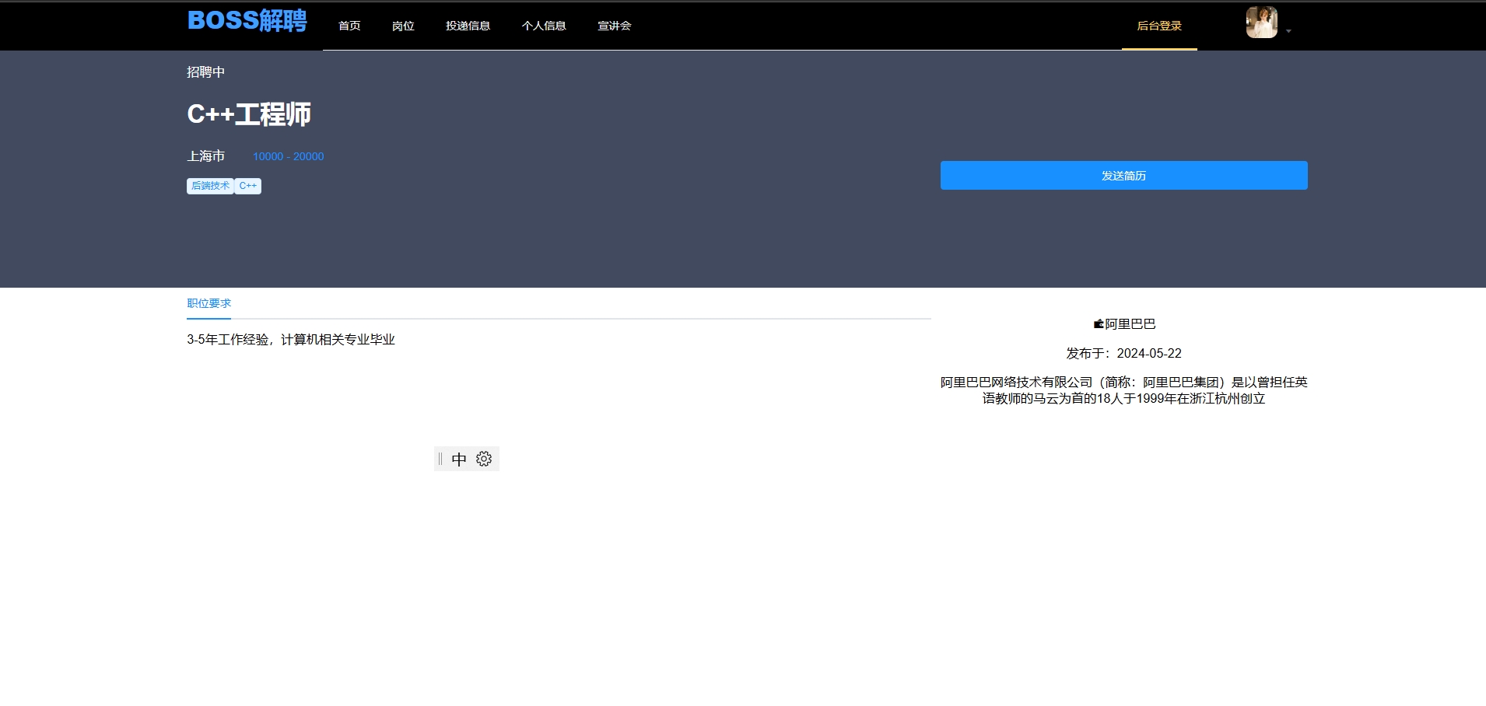The width and height of the screenshot is (1486, 706).
Task: Select 个人信息 in the navigation bar
Action: [544, 26]
